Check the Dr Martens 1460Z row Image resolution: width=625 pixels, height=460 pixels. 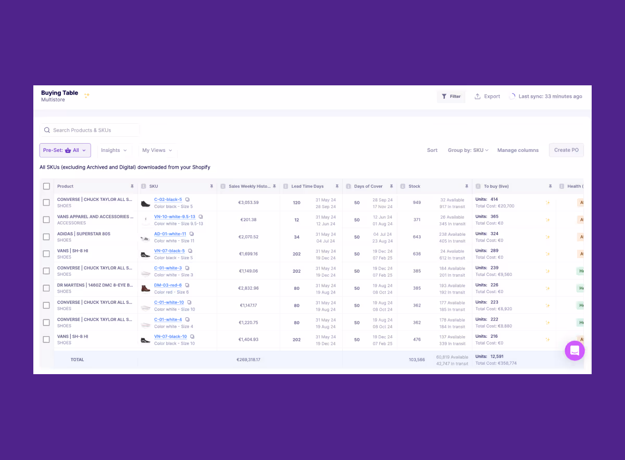(46, 288)
